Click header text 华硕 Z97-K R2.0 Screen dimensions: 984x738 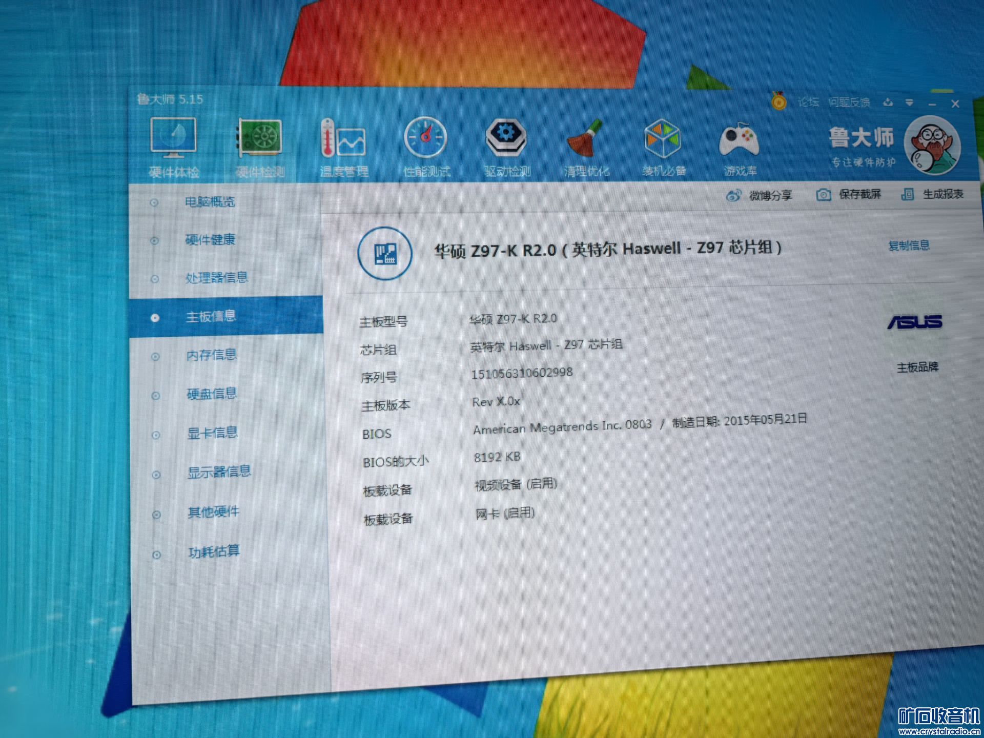click(x=495, y=251)
